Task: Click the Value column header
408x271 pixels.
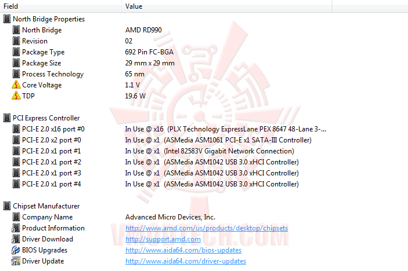Action: tap(227, 6)
